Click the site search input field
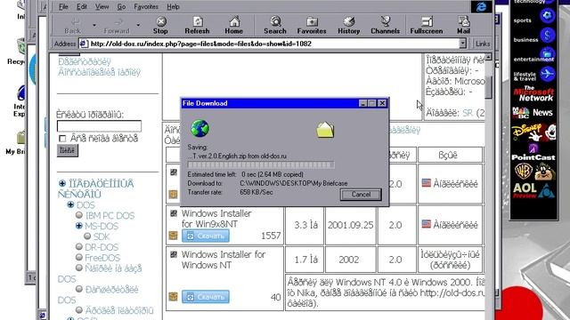The width and height of the screenshot is (570, 320). pyautogui.click(x=99, y=126)
